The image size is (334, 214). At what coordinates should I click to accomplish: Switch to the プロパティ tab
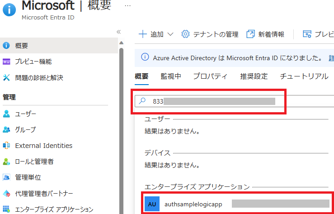pyautogui.click(x=210, y=76)
